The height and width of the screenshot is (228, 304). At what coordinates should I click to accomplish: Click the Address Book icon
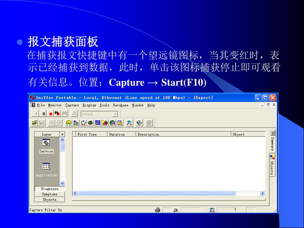pyautogui.click(x=139, y=123)
